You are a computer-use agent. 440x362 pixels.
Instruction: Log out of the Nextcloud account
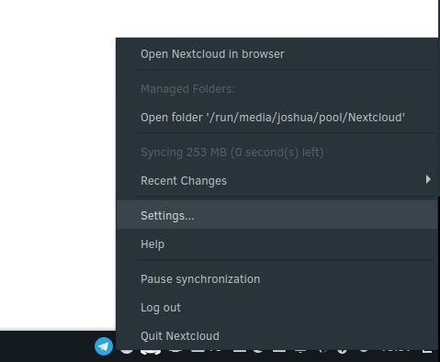pos(277,308)
